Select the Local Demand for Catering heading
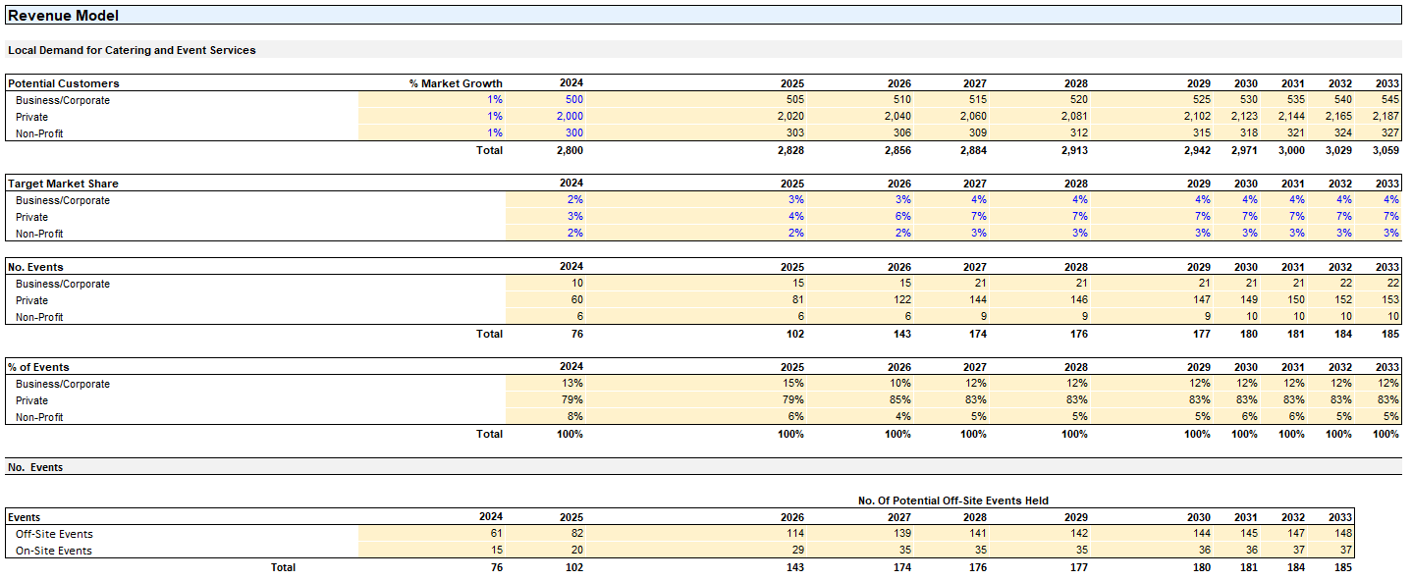The height and width of the screenshot is (580, 1412). pyautogui.click(x=132, y=50)
